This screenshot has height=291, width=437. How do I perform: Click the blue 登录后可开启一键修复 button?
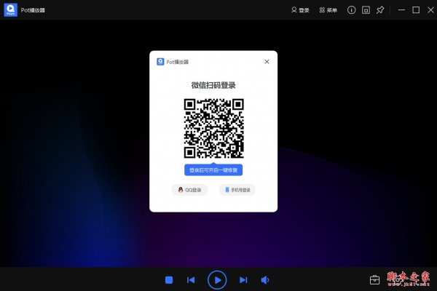click(x=213, y=170)
